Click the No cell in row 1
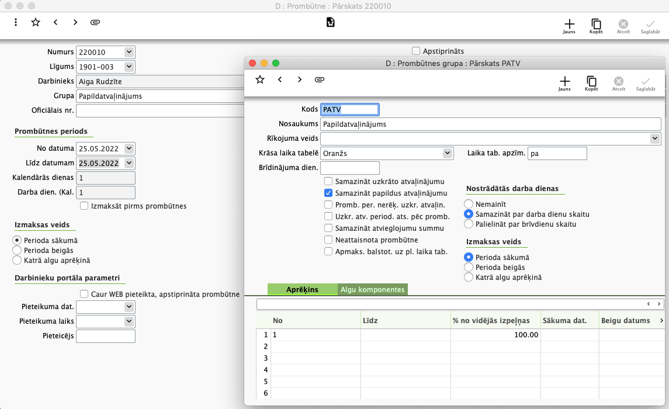 [316, 335]
